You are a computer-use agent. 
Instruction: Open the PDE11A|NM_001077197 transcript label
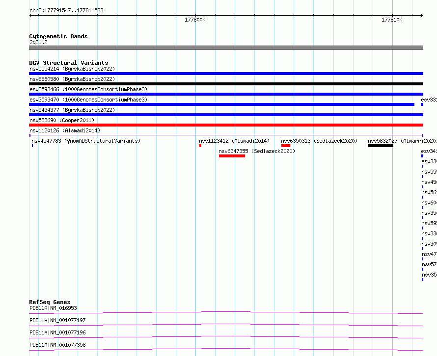(57, 320)
